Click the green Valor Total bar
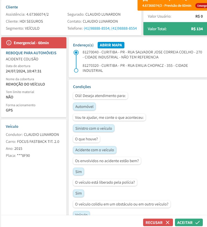The width and height of the screenshot is (207, 227). pyautogui.click(x=175, y=29)
